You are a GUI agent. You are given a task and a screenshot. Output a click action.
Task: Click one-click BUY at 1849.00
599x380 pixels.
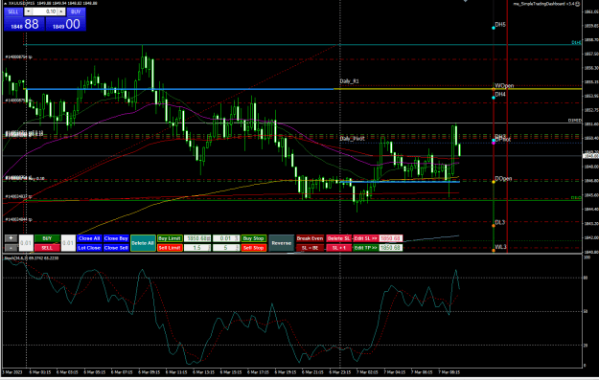click(66, 25)
